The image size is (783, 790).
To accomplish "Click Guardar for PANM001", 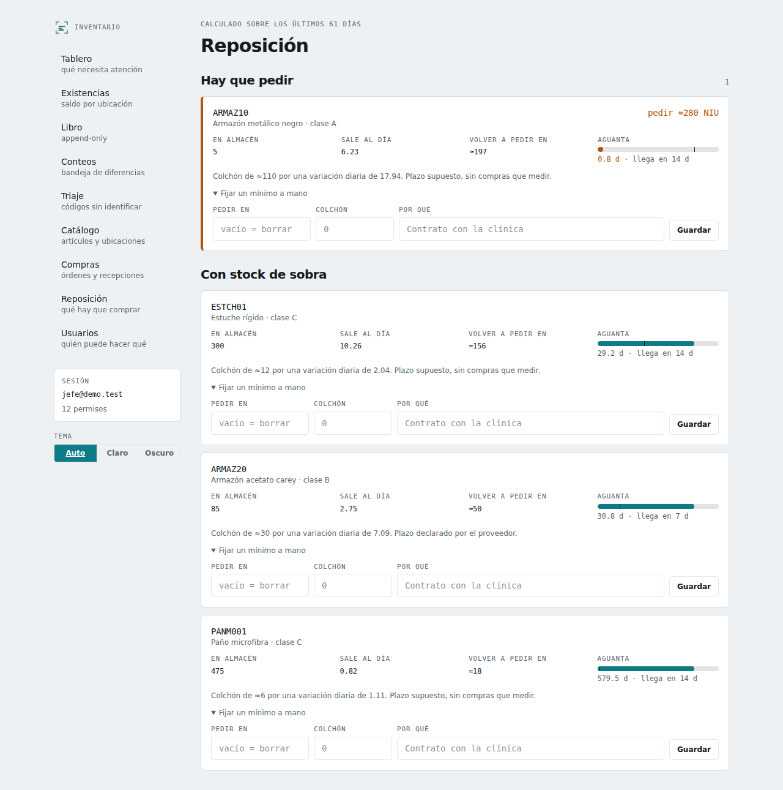I will [x=694, y=750].
